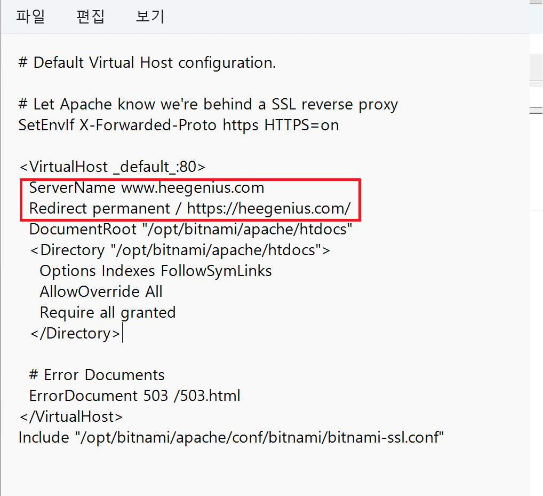Click the URL 'https://heegenius.com/' in Redirect line
Viewport: 543px width, 496px height.
tap(269, 208)
